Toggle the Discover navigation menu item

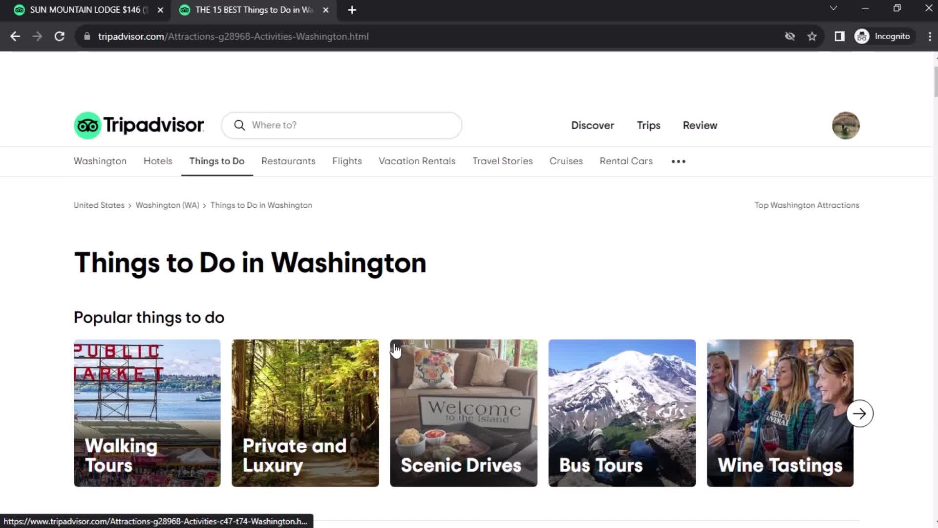click(x=592, y=125)
